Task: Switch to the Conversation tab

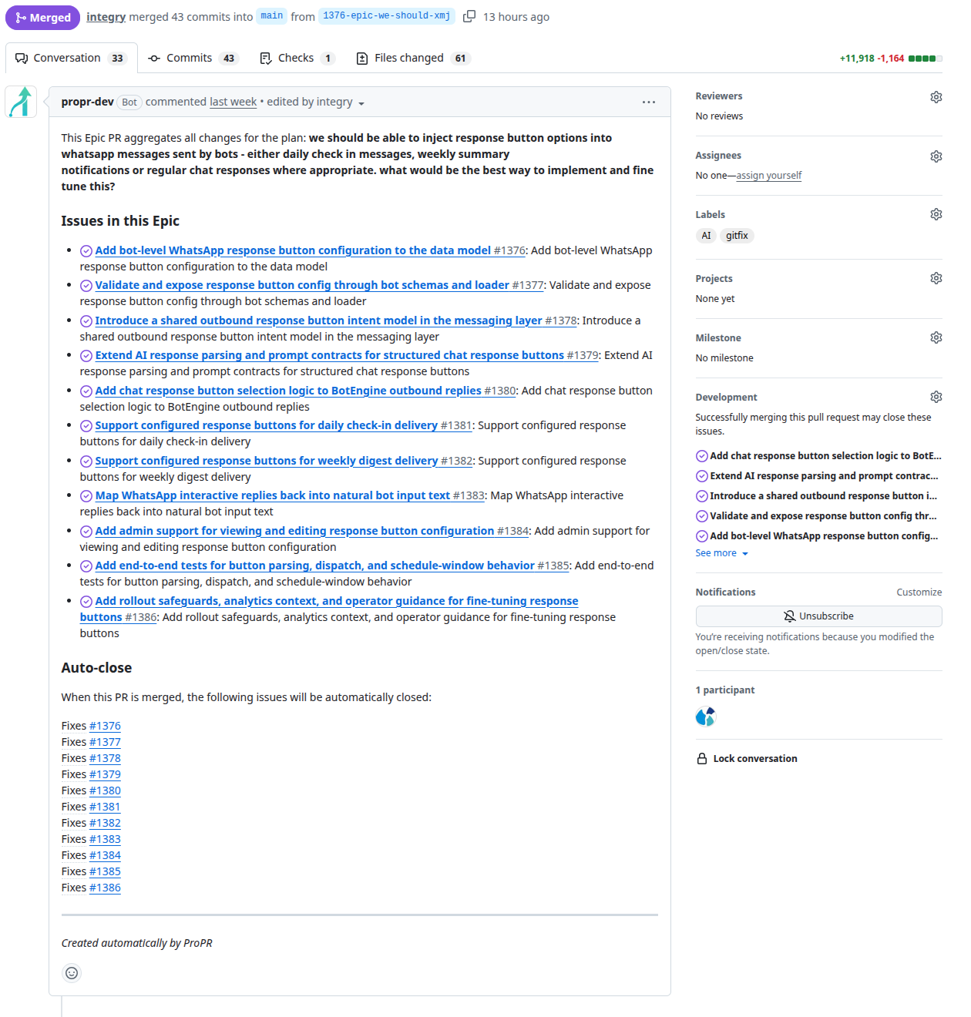Action: pos(71,58)
